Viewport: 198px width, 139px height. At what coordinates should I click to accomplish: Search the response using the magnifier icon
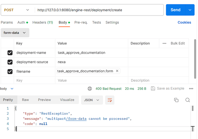tap(188, 100)
